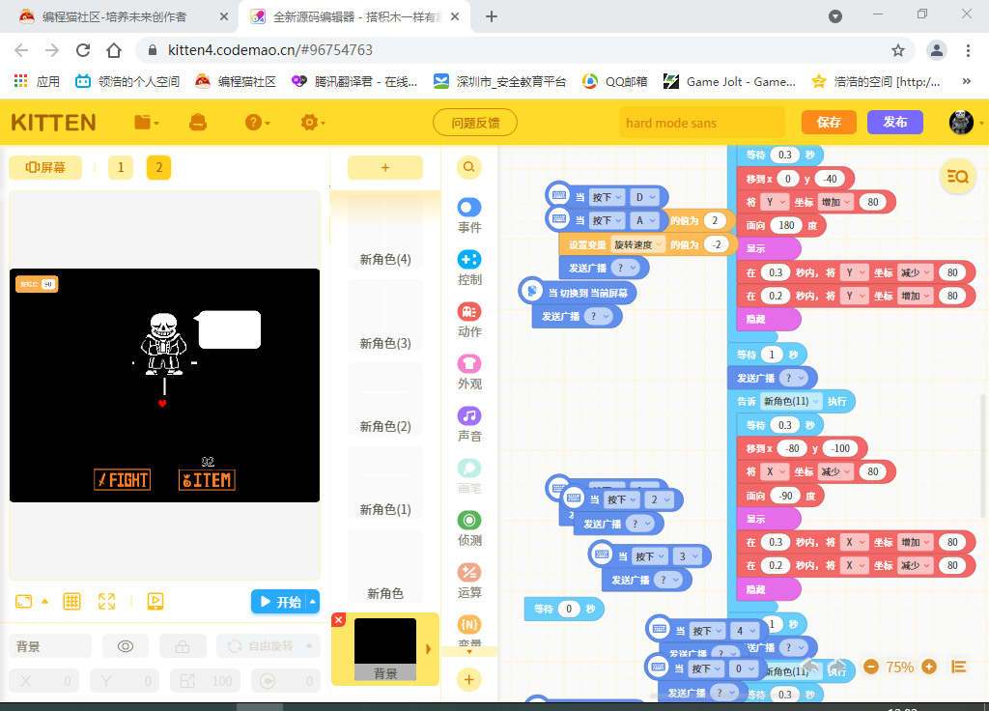Select the 侦测 sensing block category
The width and height of the screenshot is (989, 711).
tap(469, 528)
